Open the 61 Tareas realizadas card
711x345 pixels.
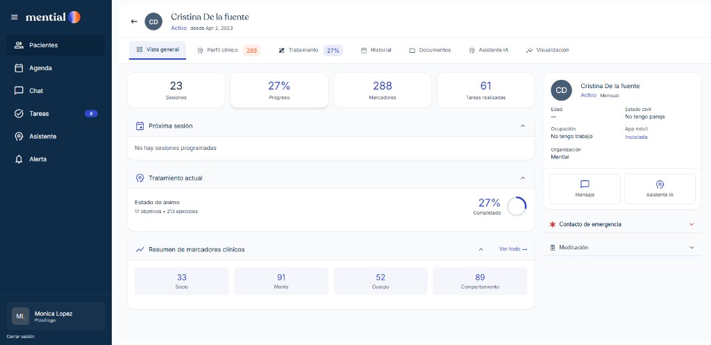click(485, 90)
